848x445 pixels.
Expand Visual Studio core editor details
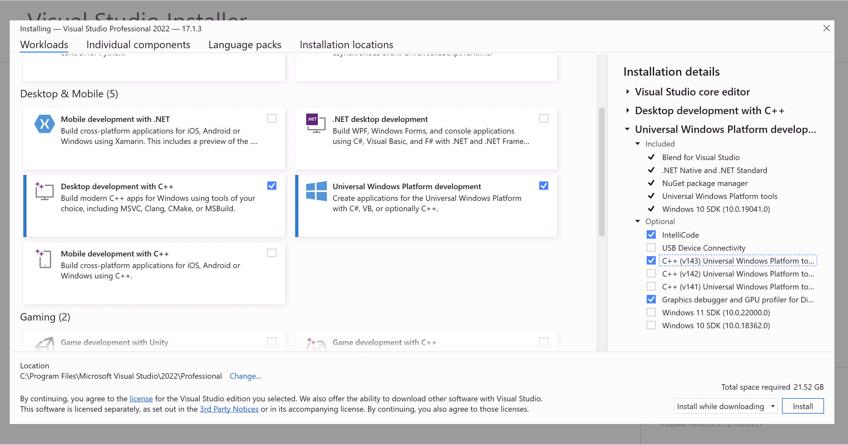point(628,92)
